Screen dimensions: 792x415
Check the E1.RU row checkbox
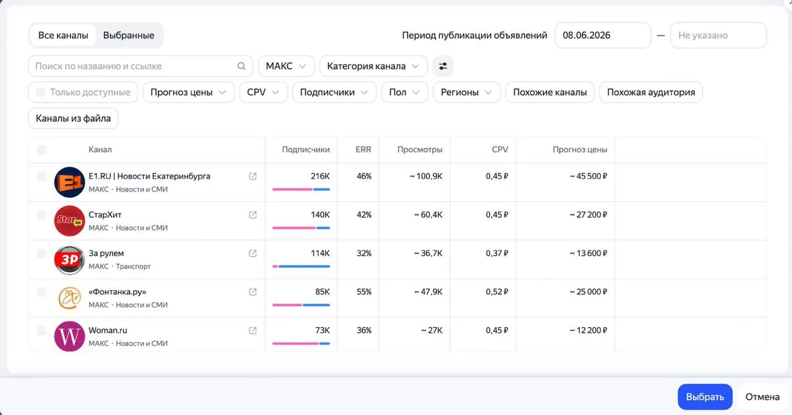(x=41, y=176)
